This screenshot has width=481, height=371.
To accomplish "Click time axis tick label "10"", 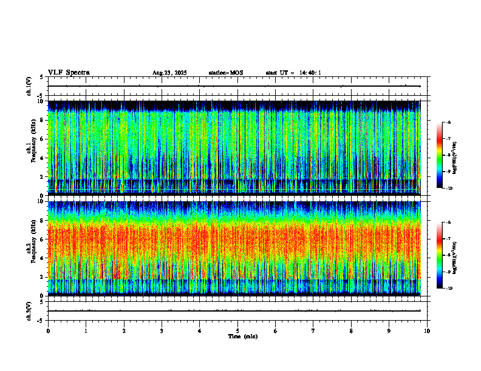I will [x=427, y=331].
